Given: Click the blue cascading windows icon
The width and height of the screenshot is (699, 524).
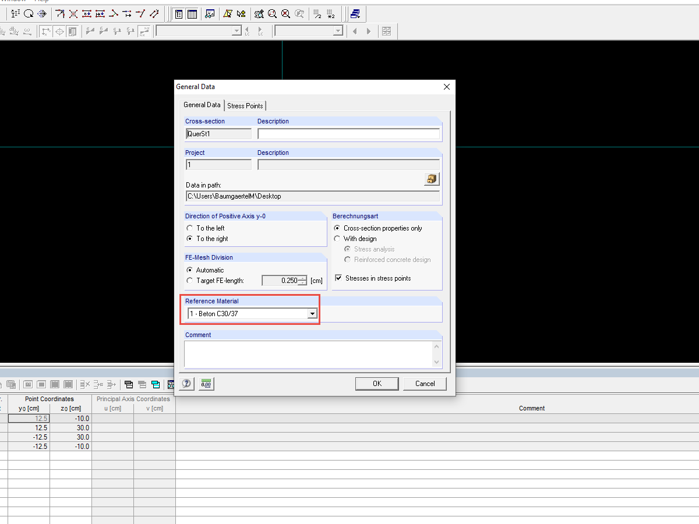Looking at the screenshot, I should [x=355, y=13].
